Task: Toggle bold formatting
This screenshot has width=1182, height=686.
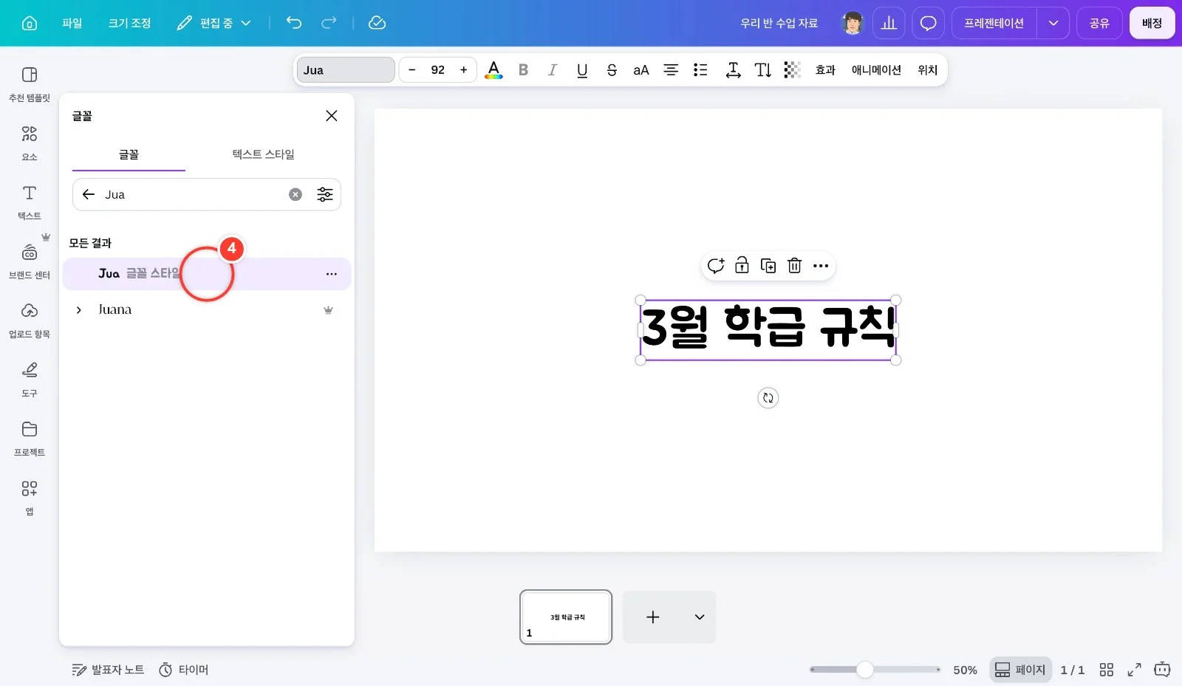Action: coord(523,70)
